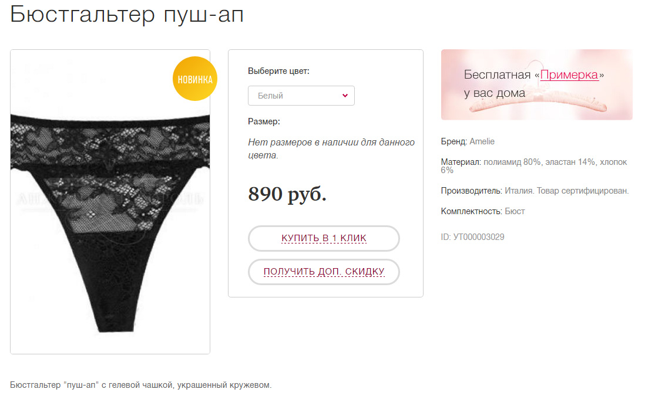Click the ID УТ000003029 text
The height and width of the screenshot is (406, 655).
(472, 237)
